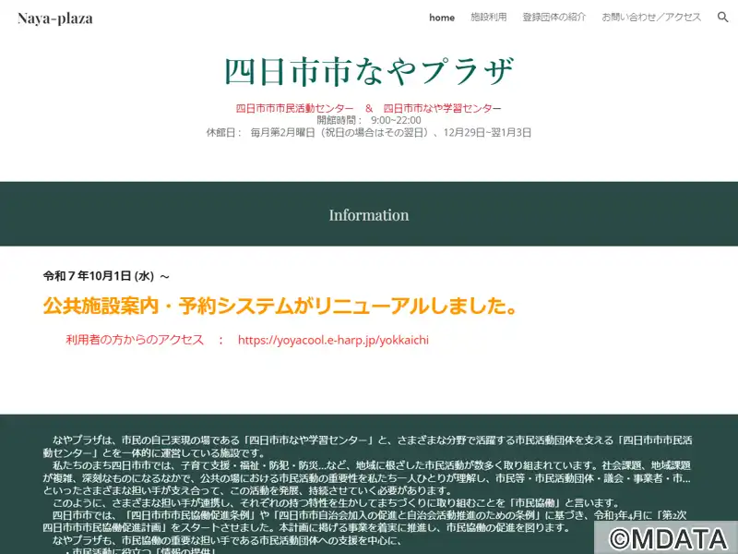This screenshot has width=738, height=554.
Task: Click the Information section heading
Action: (369, 215)
